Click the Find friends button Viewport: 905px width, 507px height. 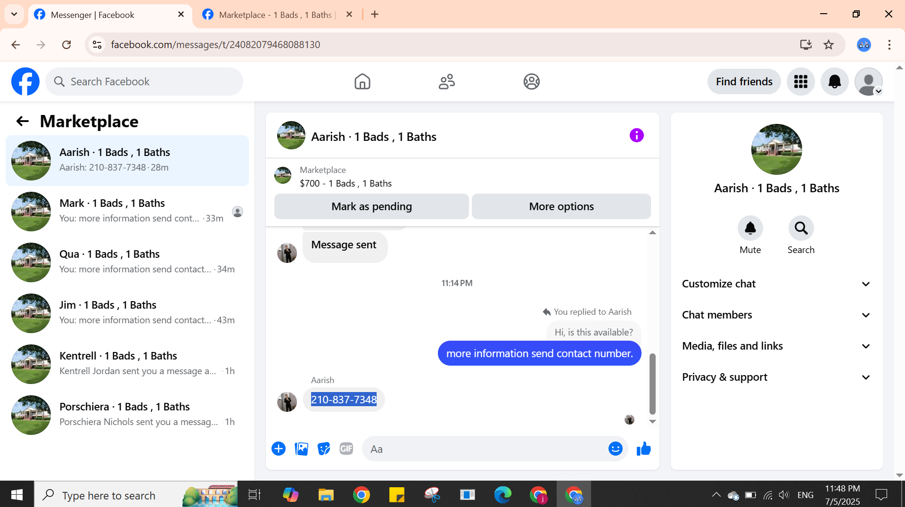point(744,82)
